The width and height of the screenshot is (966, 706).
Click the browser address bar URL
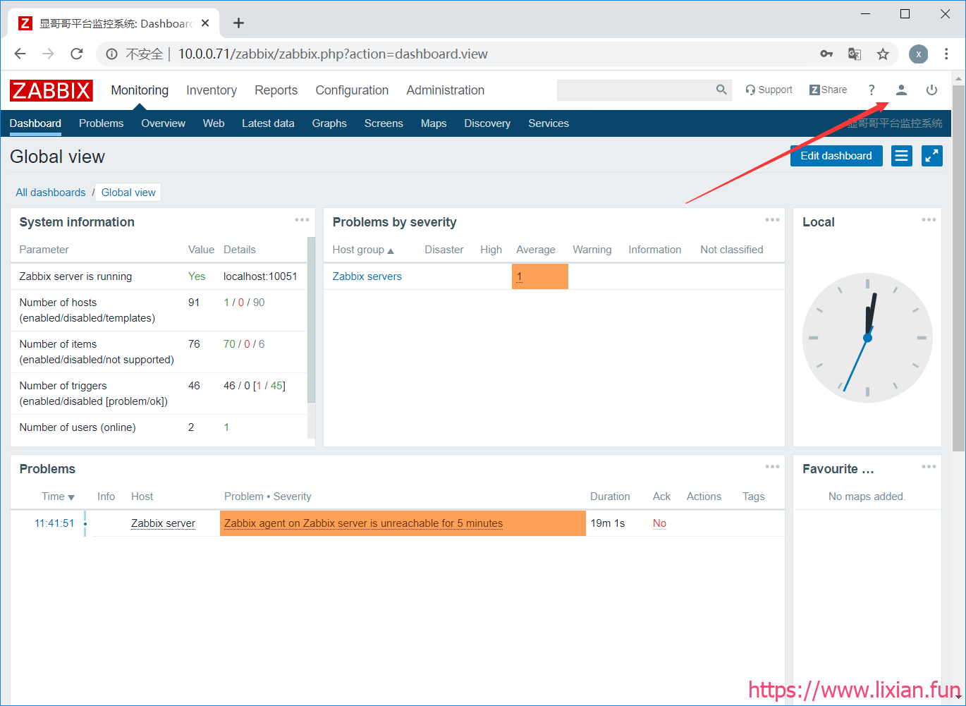333,54
